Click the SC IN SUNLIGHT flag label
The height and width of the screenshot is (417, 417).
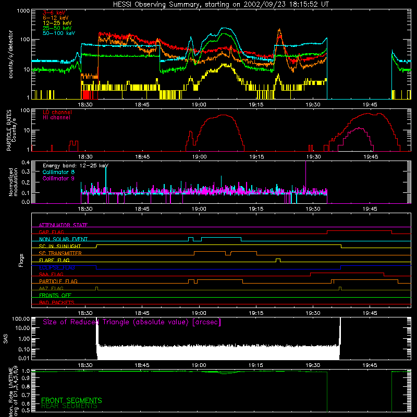pyautogui.click(x=60, y=246)
